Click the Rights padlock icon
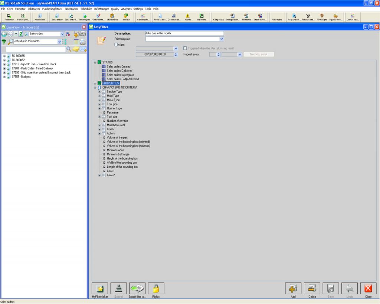 pyautogui.click(x=156, y=288)
